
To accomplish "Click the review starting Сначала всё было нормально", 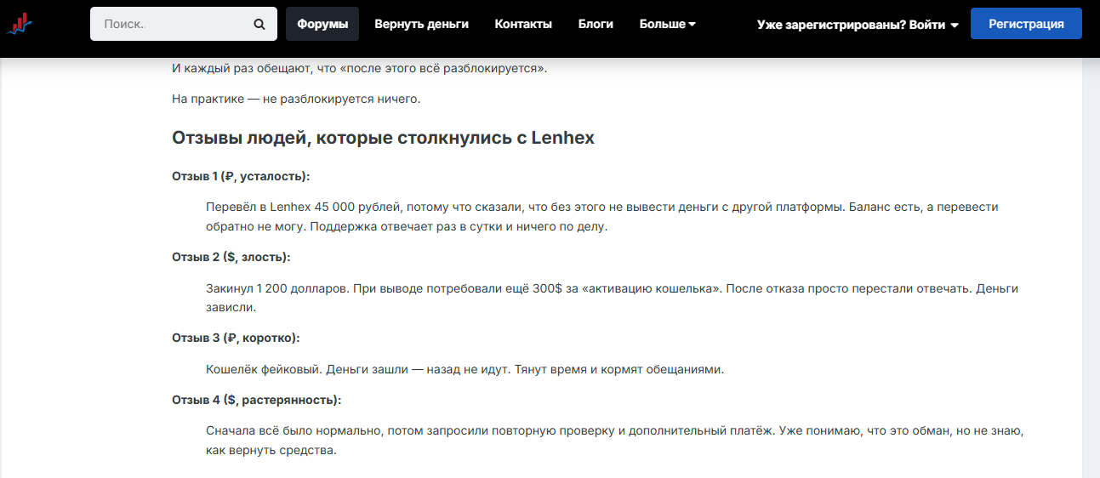I will 613,441.
